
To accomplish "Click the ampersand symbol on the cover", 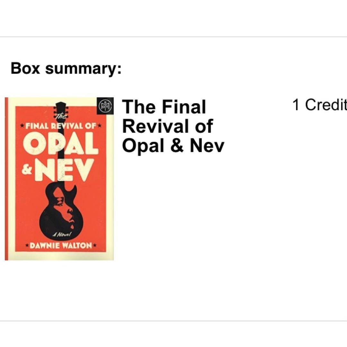I will point(27,170).
